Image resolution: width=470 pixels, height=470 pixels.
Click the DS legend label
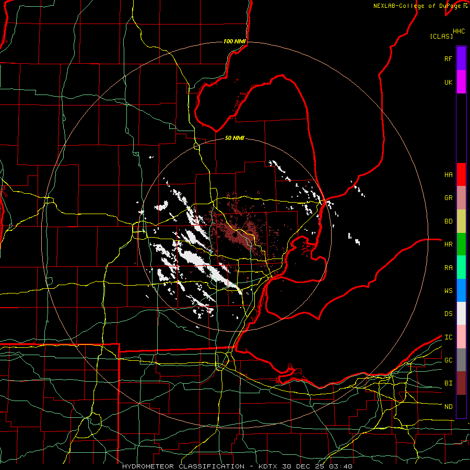tap(448, 314)
